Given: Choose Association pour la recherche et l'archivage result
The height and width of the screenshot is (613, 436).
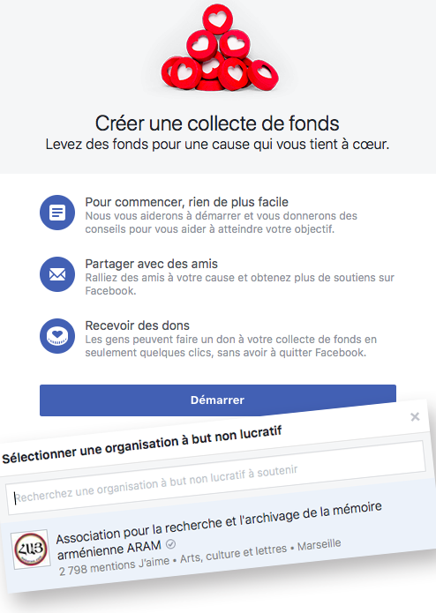Looking at the screenshot, I should [217, 542].
